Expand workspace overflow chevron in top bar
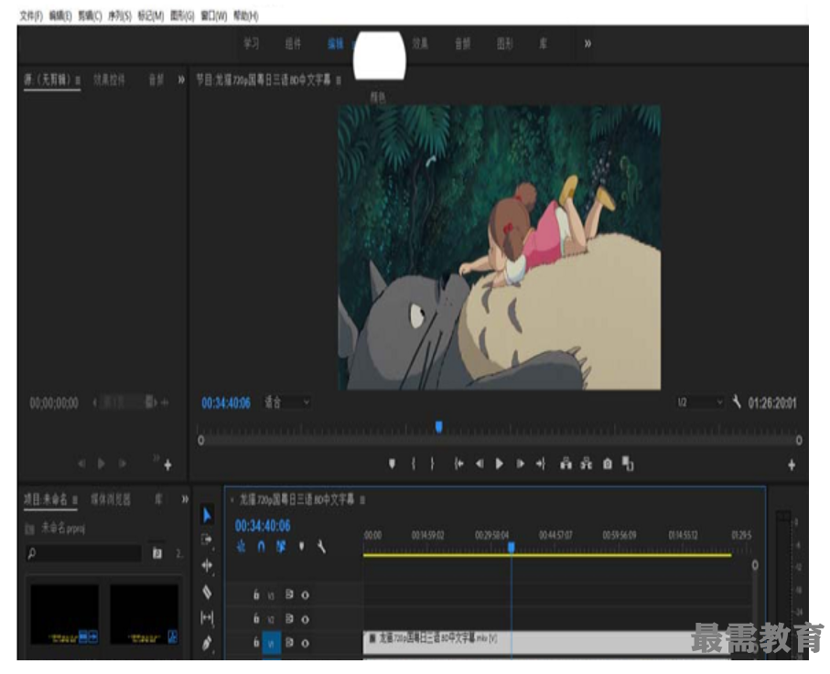This screenshot has width=830, height=674. coord(587,44)
